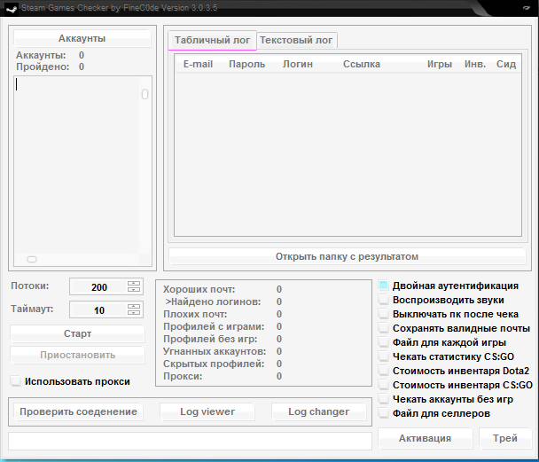This screenshot has width=539, height=462.
Task: Click the Логин column header
Action: 298,64
